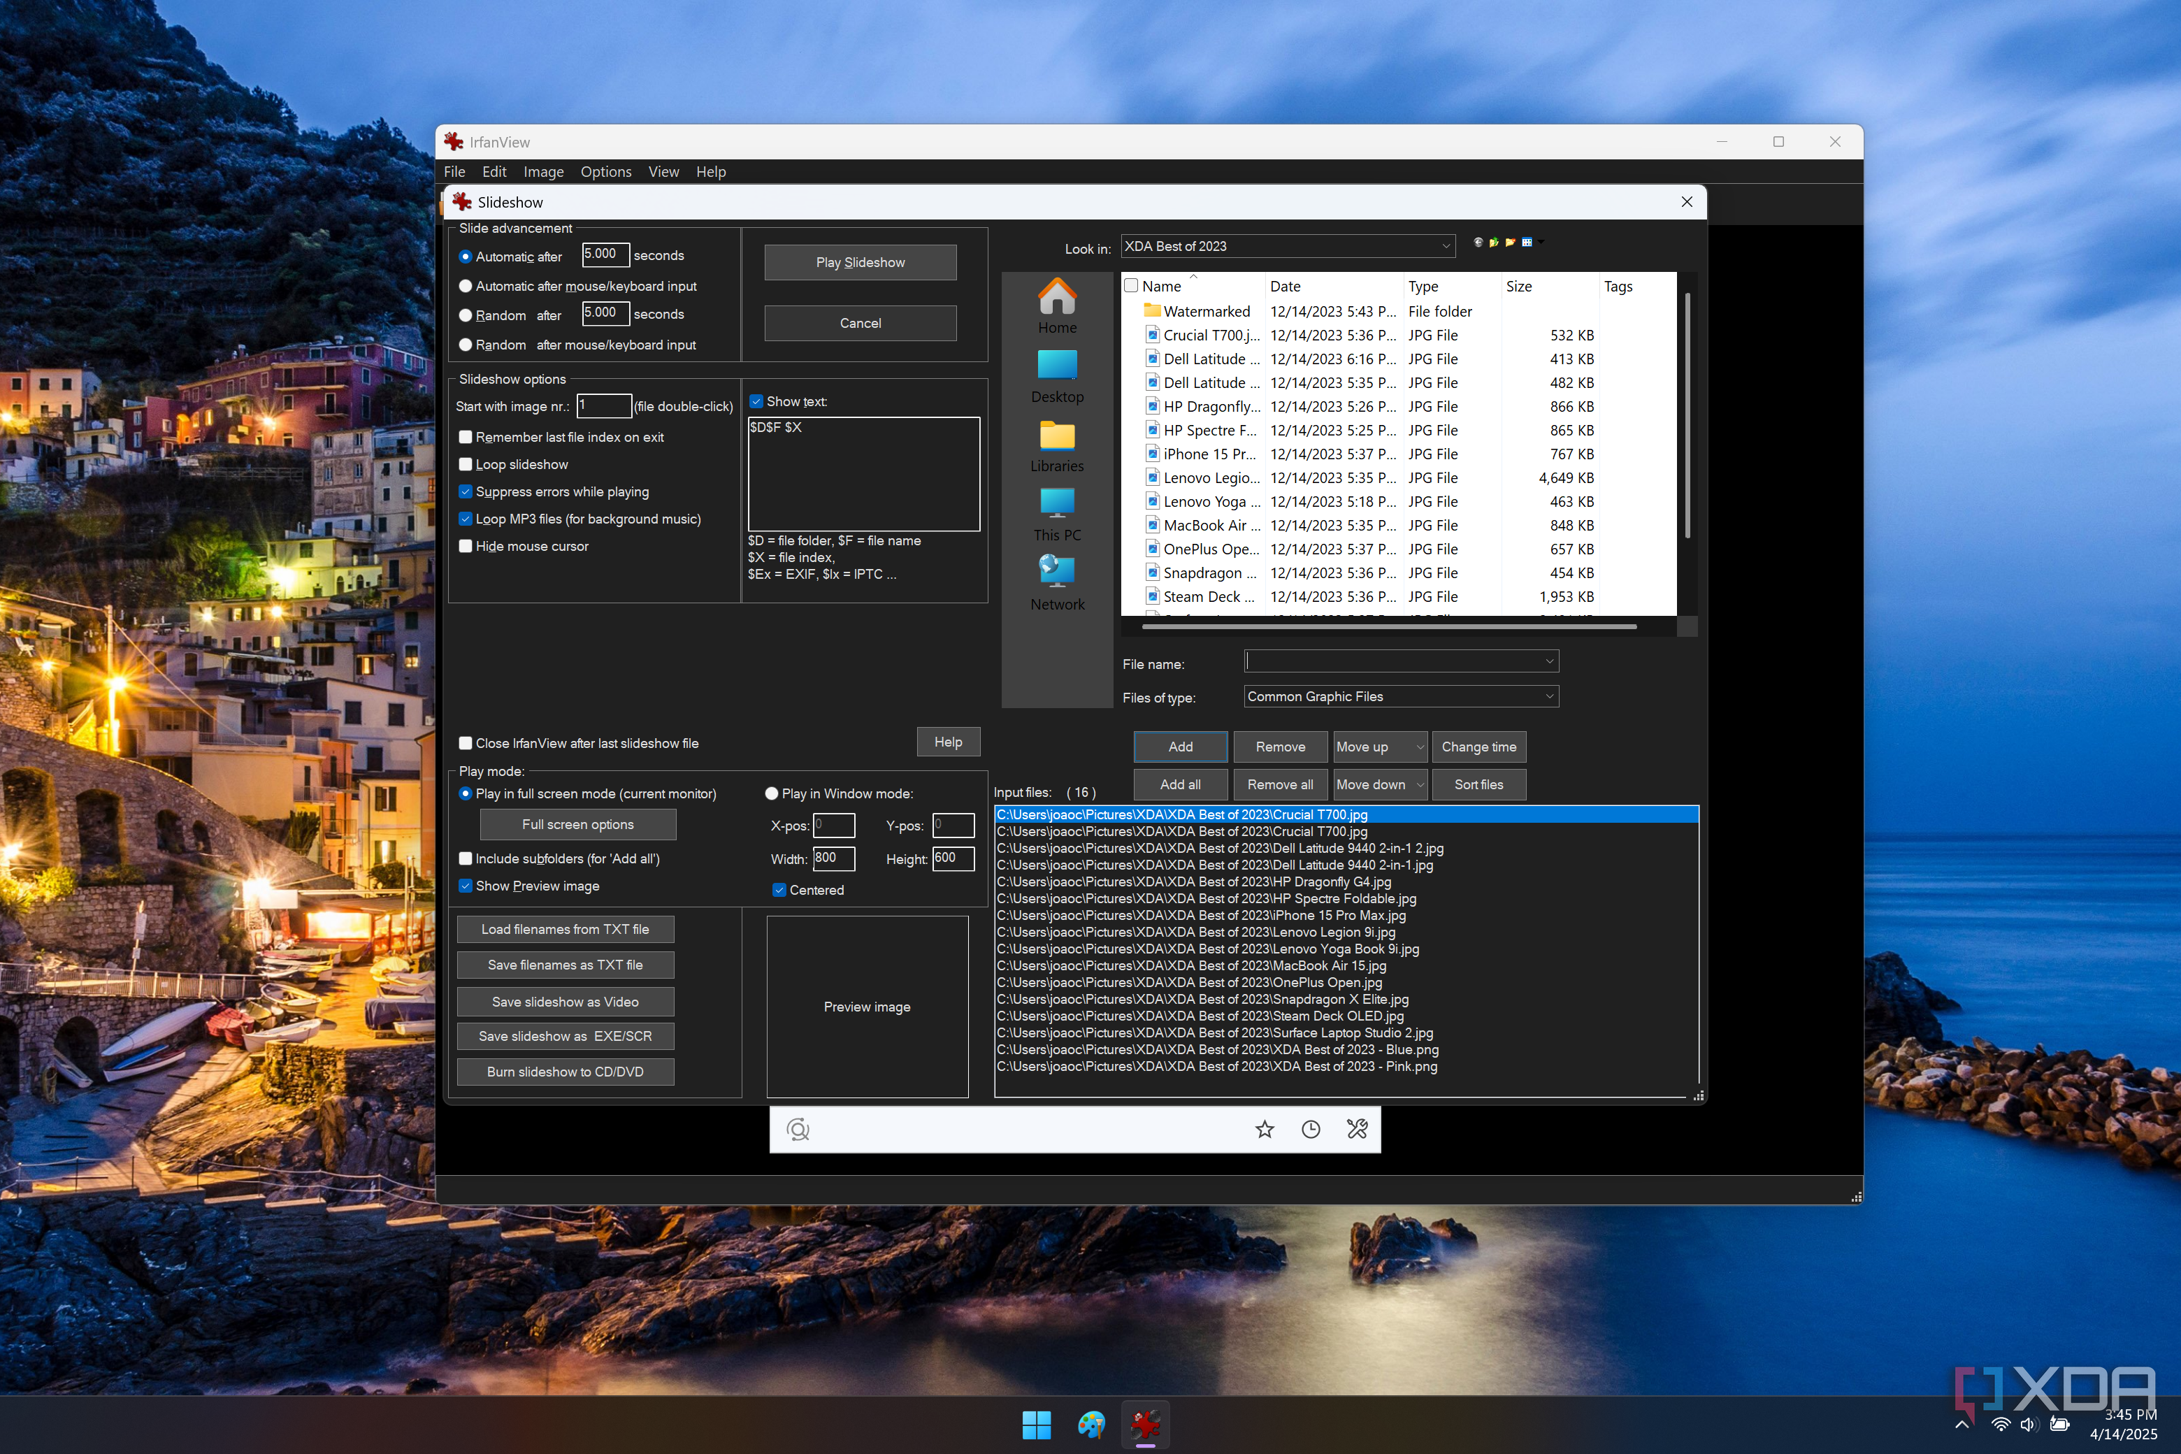The width and height of the screenshot is (2181, 1454).
Task: Open the Move up dropdown arrow
Action: pos(1419,747)
